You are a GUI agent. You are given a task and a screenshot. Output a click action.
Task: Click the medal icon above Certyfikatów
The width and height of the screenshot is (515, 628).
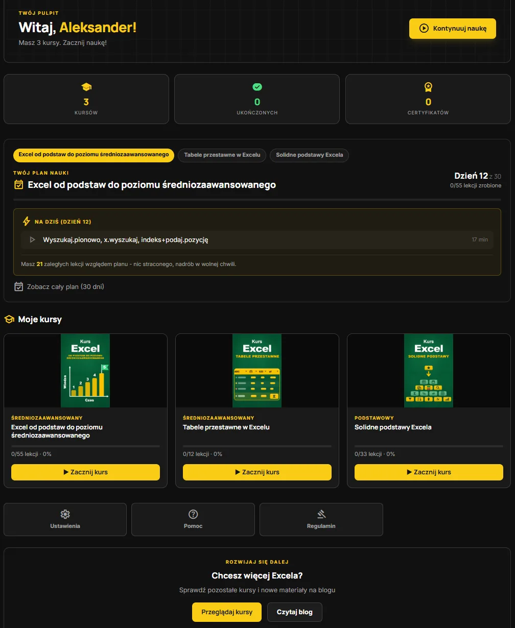coord(428,87)
